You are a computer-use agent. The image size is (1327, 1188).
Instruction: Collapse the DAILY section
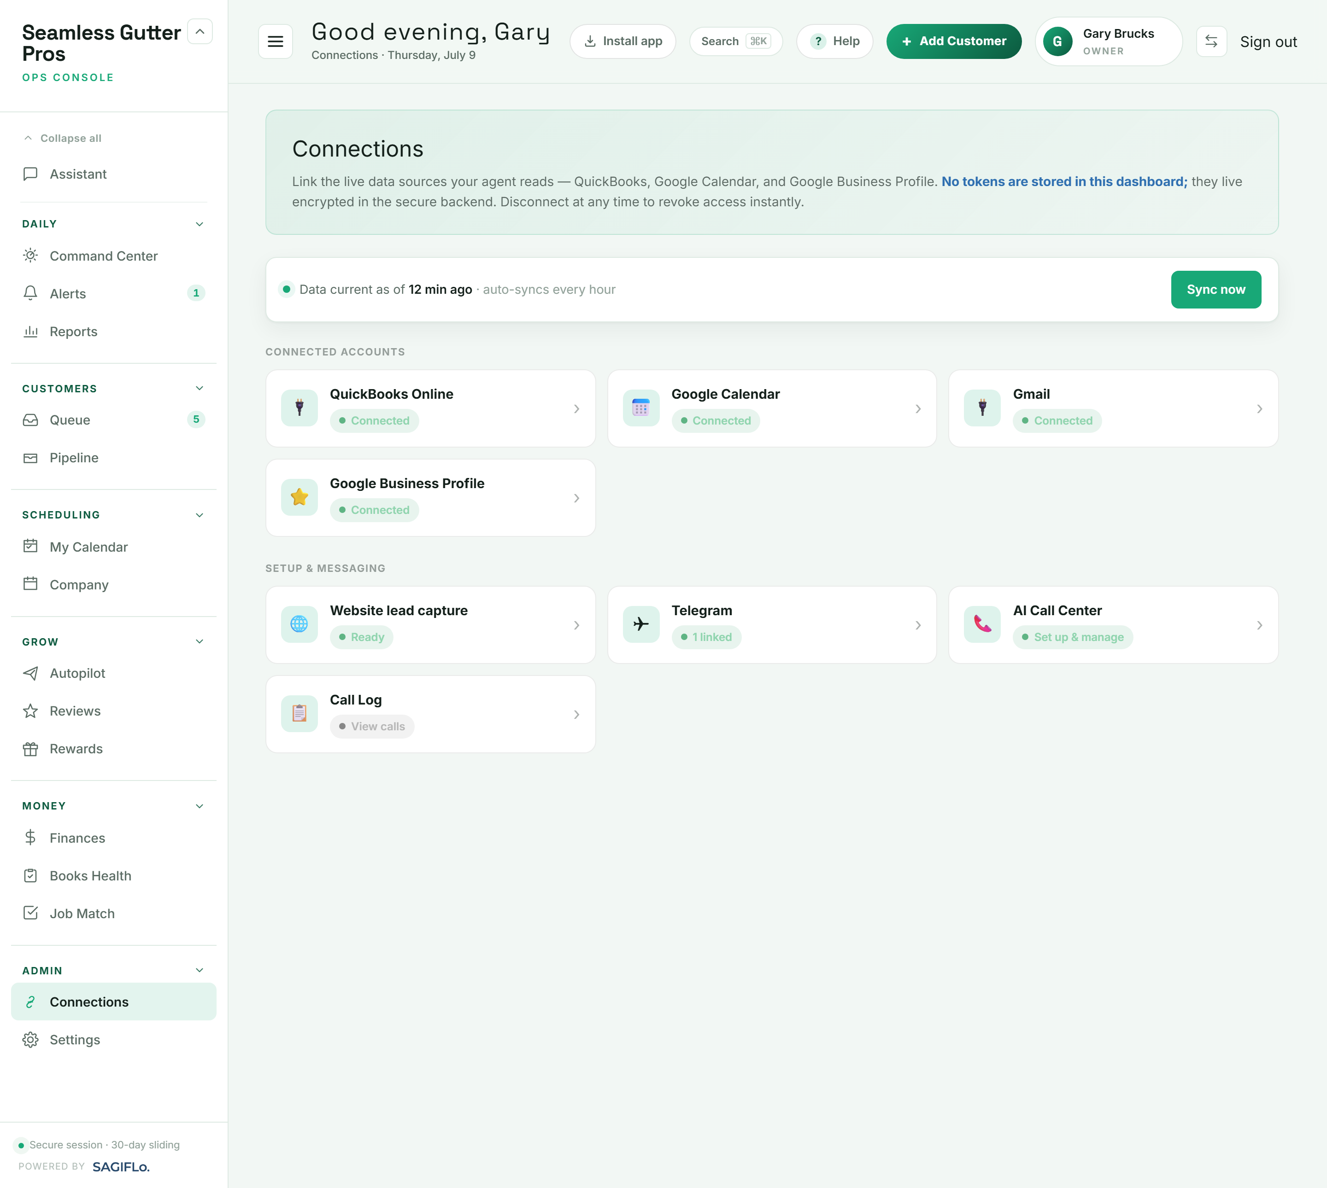[x=199, y=224]
